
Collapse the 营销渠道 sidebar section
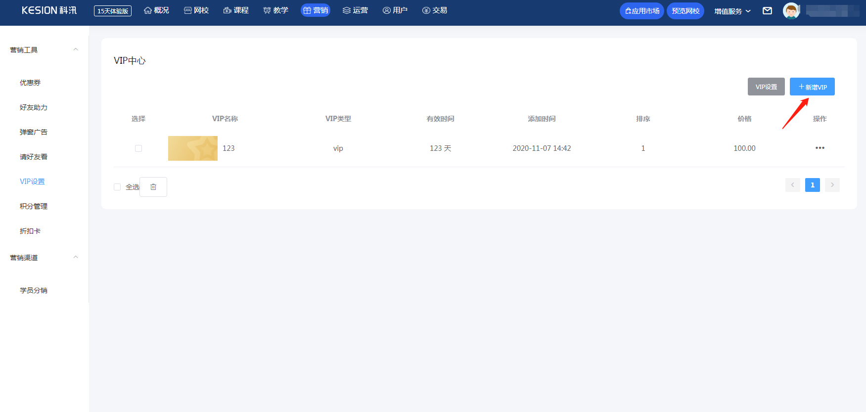(x=76, y=257)
